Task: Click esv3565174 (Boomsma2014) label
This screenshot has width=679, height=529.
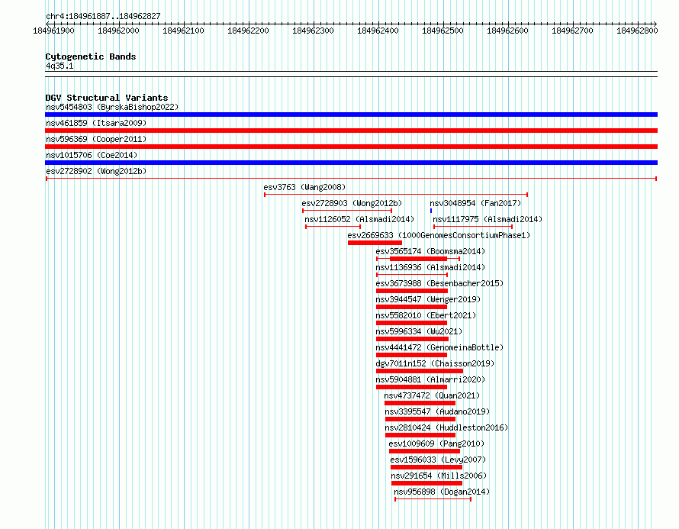Action: tap(430, 251)
